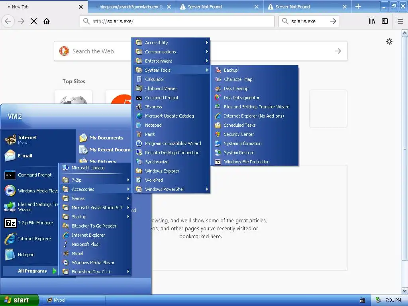Expand Bloodshed Dev-C++ folder
The height and width of the screenshot is (306, 408).
(x=95, y=272)
